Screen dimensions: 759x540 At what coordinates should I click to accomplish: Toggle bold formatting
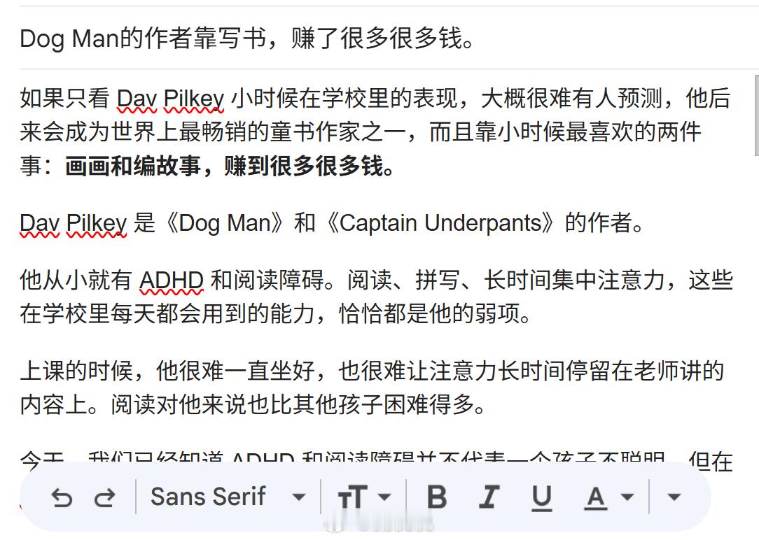click(x=437, y=497)
